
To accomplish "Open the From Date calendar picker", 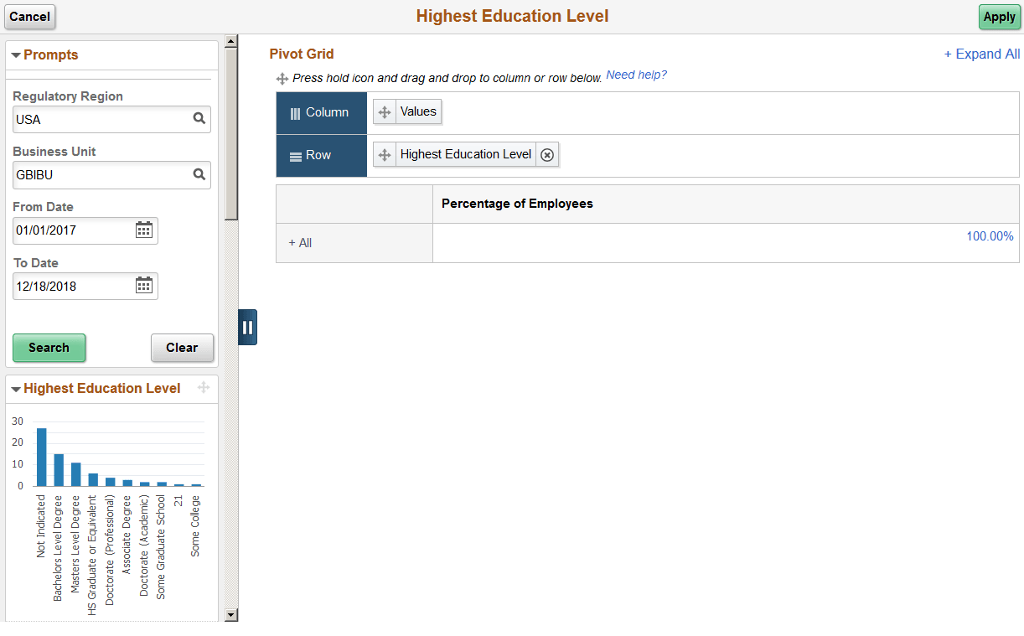I will pyautogui.click(x=144, y=230).
